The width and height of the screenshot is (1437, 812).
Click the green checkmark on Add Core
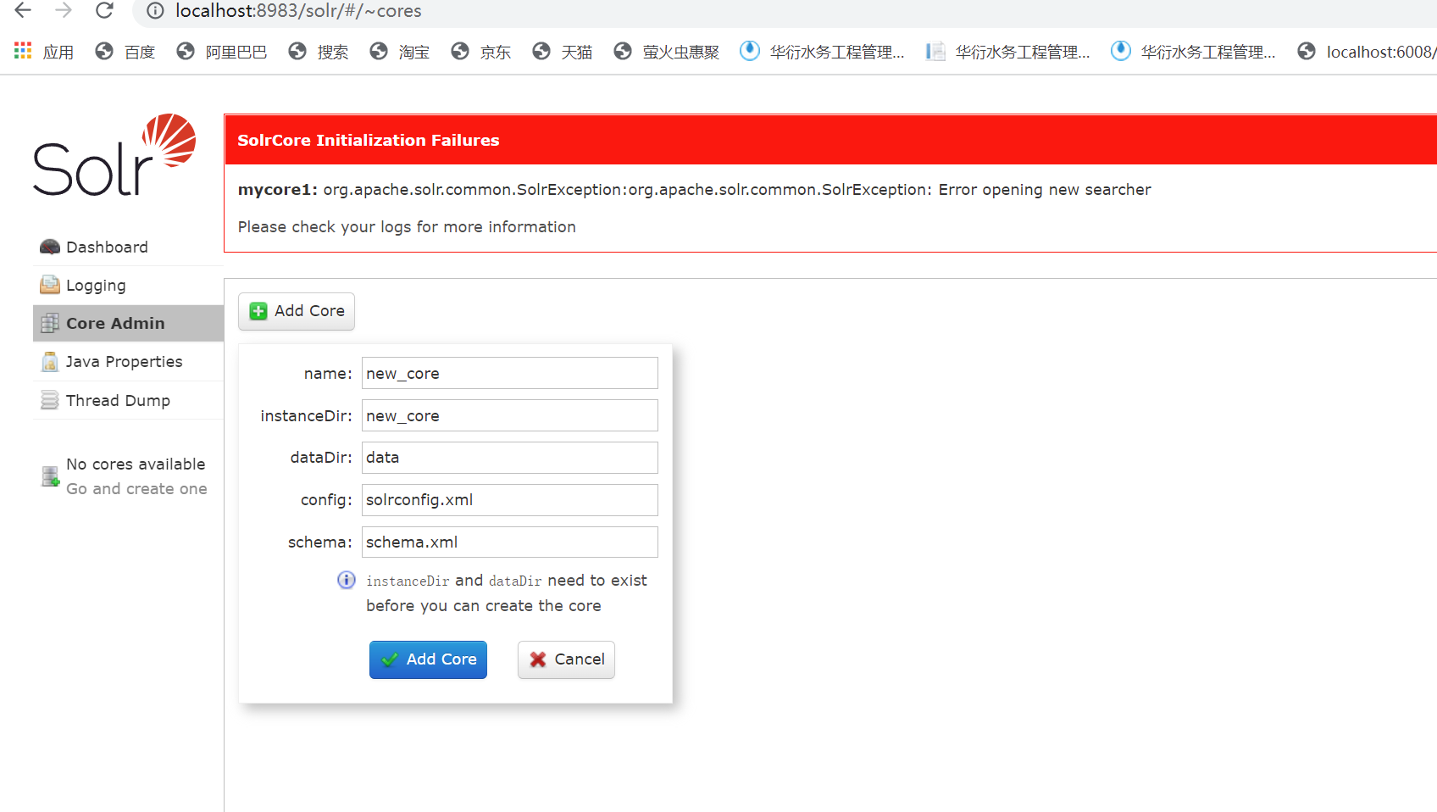pos(390,659)
